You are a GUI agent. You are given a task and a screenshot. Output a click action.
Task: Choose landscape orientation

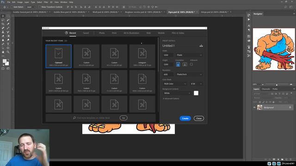185,64
